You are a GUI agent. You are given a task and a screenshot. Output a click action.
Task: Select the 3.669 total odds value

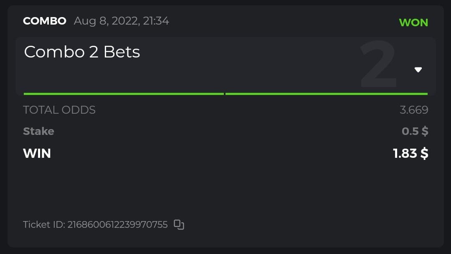413,110
